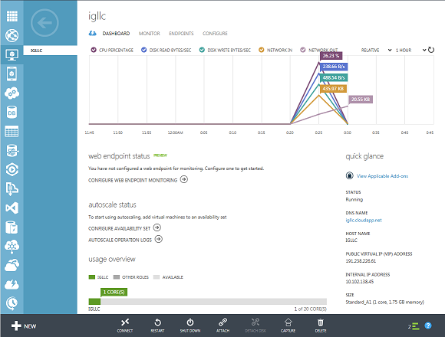Open the All Items grid icon in the sidebar
Viewport: 445px width, 337px height.
click(12, 16)
